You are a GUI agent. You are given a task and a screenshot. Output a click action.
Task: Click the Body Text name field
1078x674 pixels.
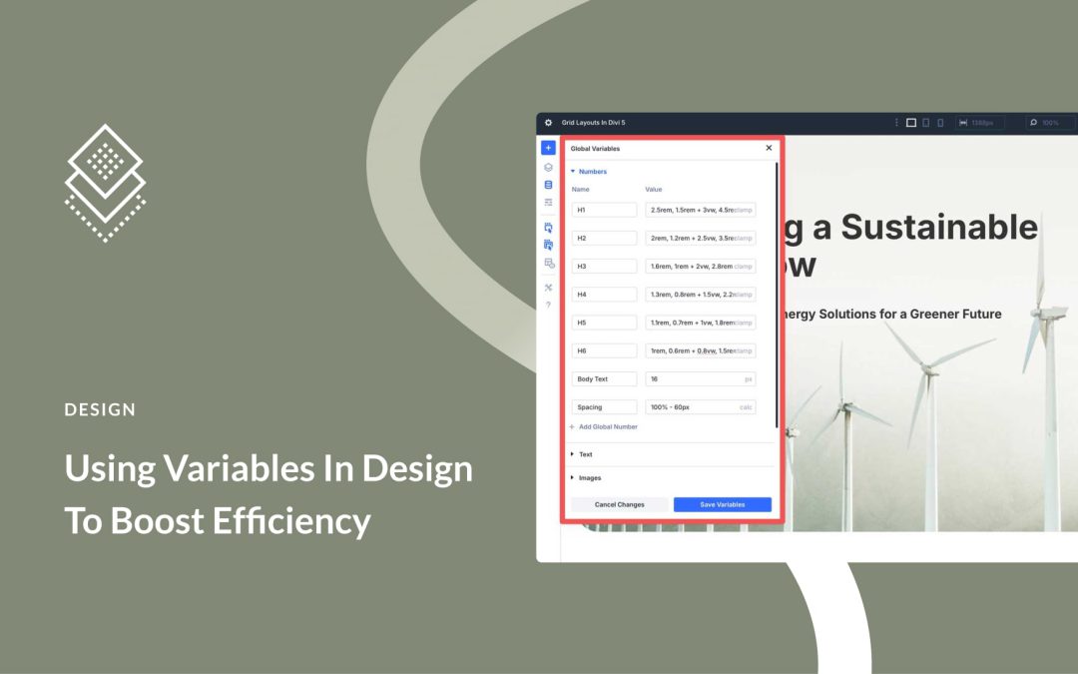click(604, 379)
